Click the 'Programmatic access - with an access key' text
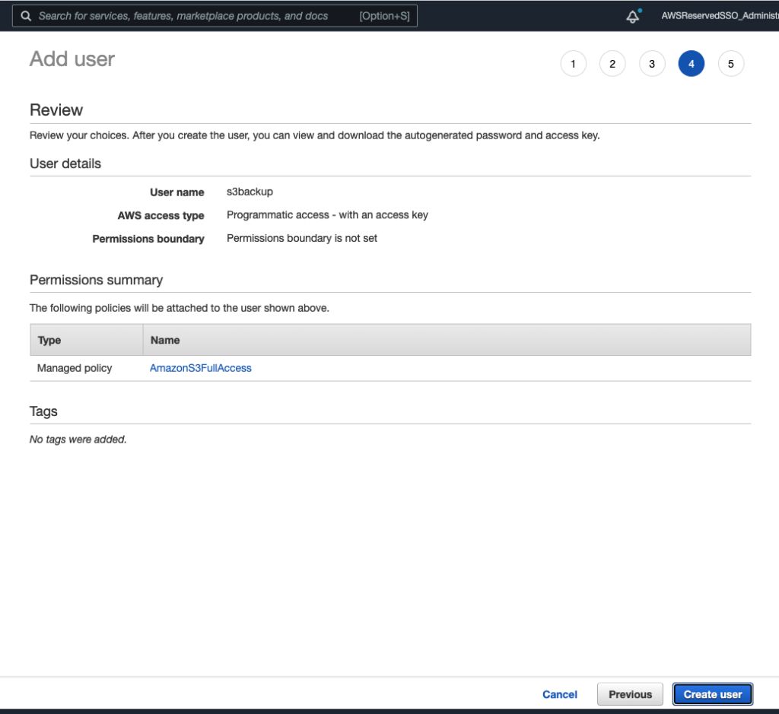 pyautogui.click(x=327, y=215)
